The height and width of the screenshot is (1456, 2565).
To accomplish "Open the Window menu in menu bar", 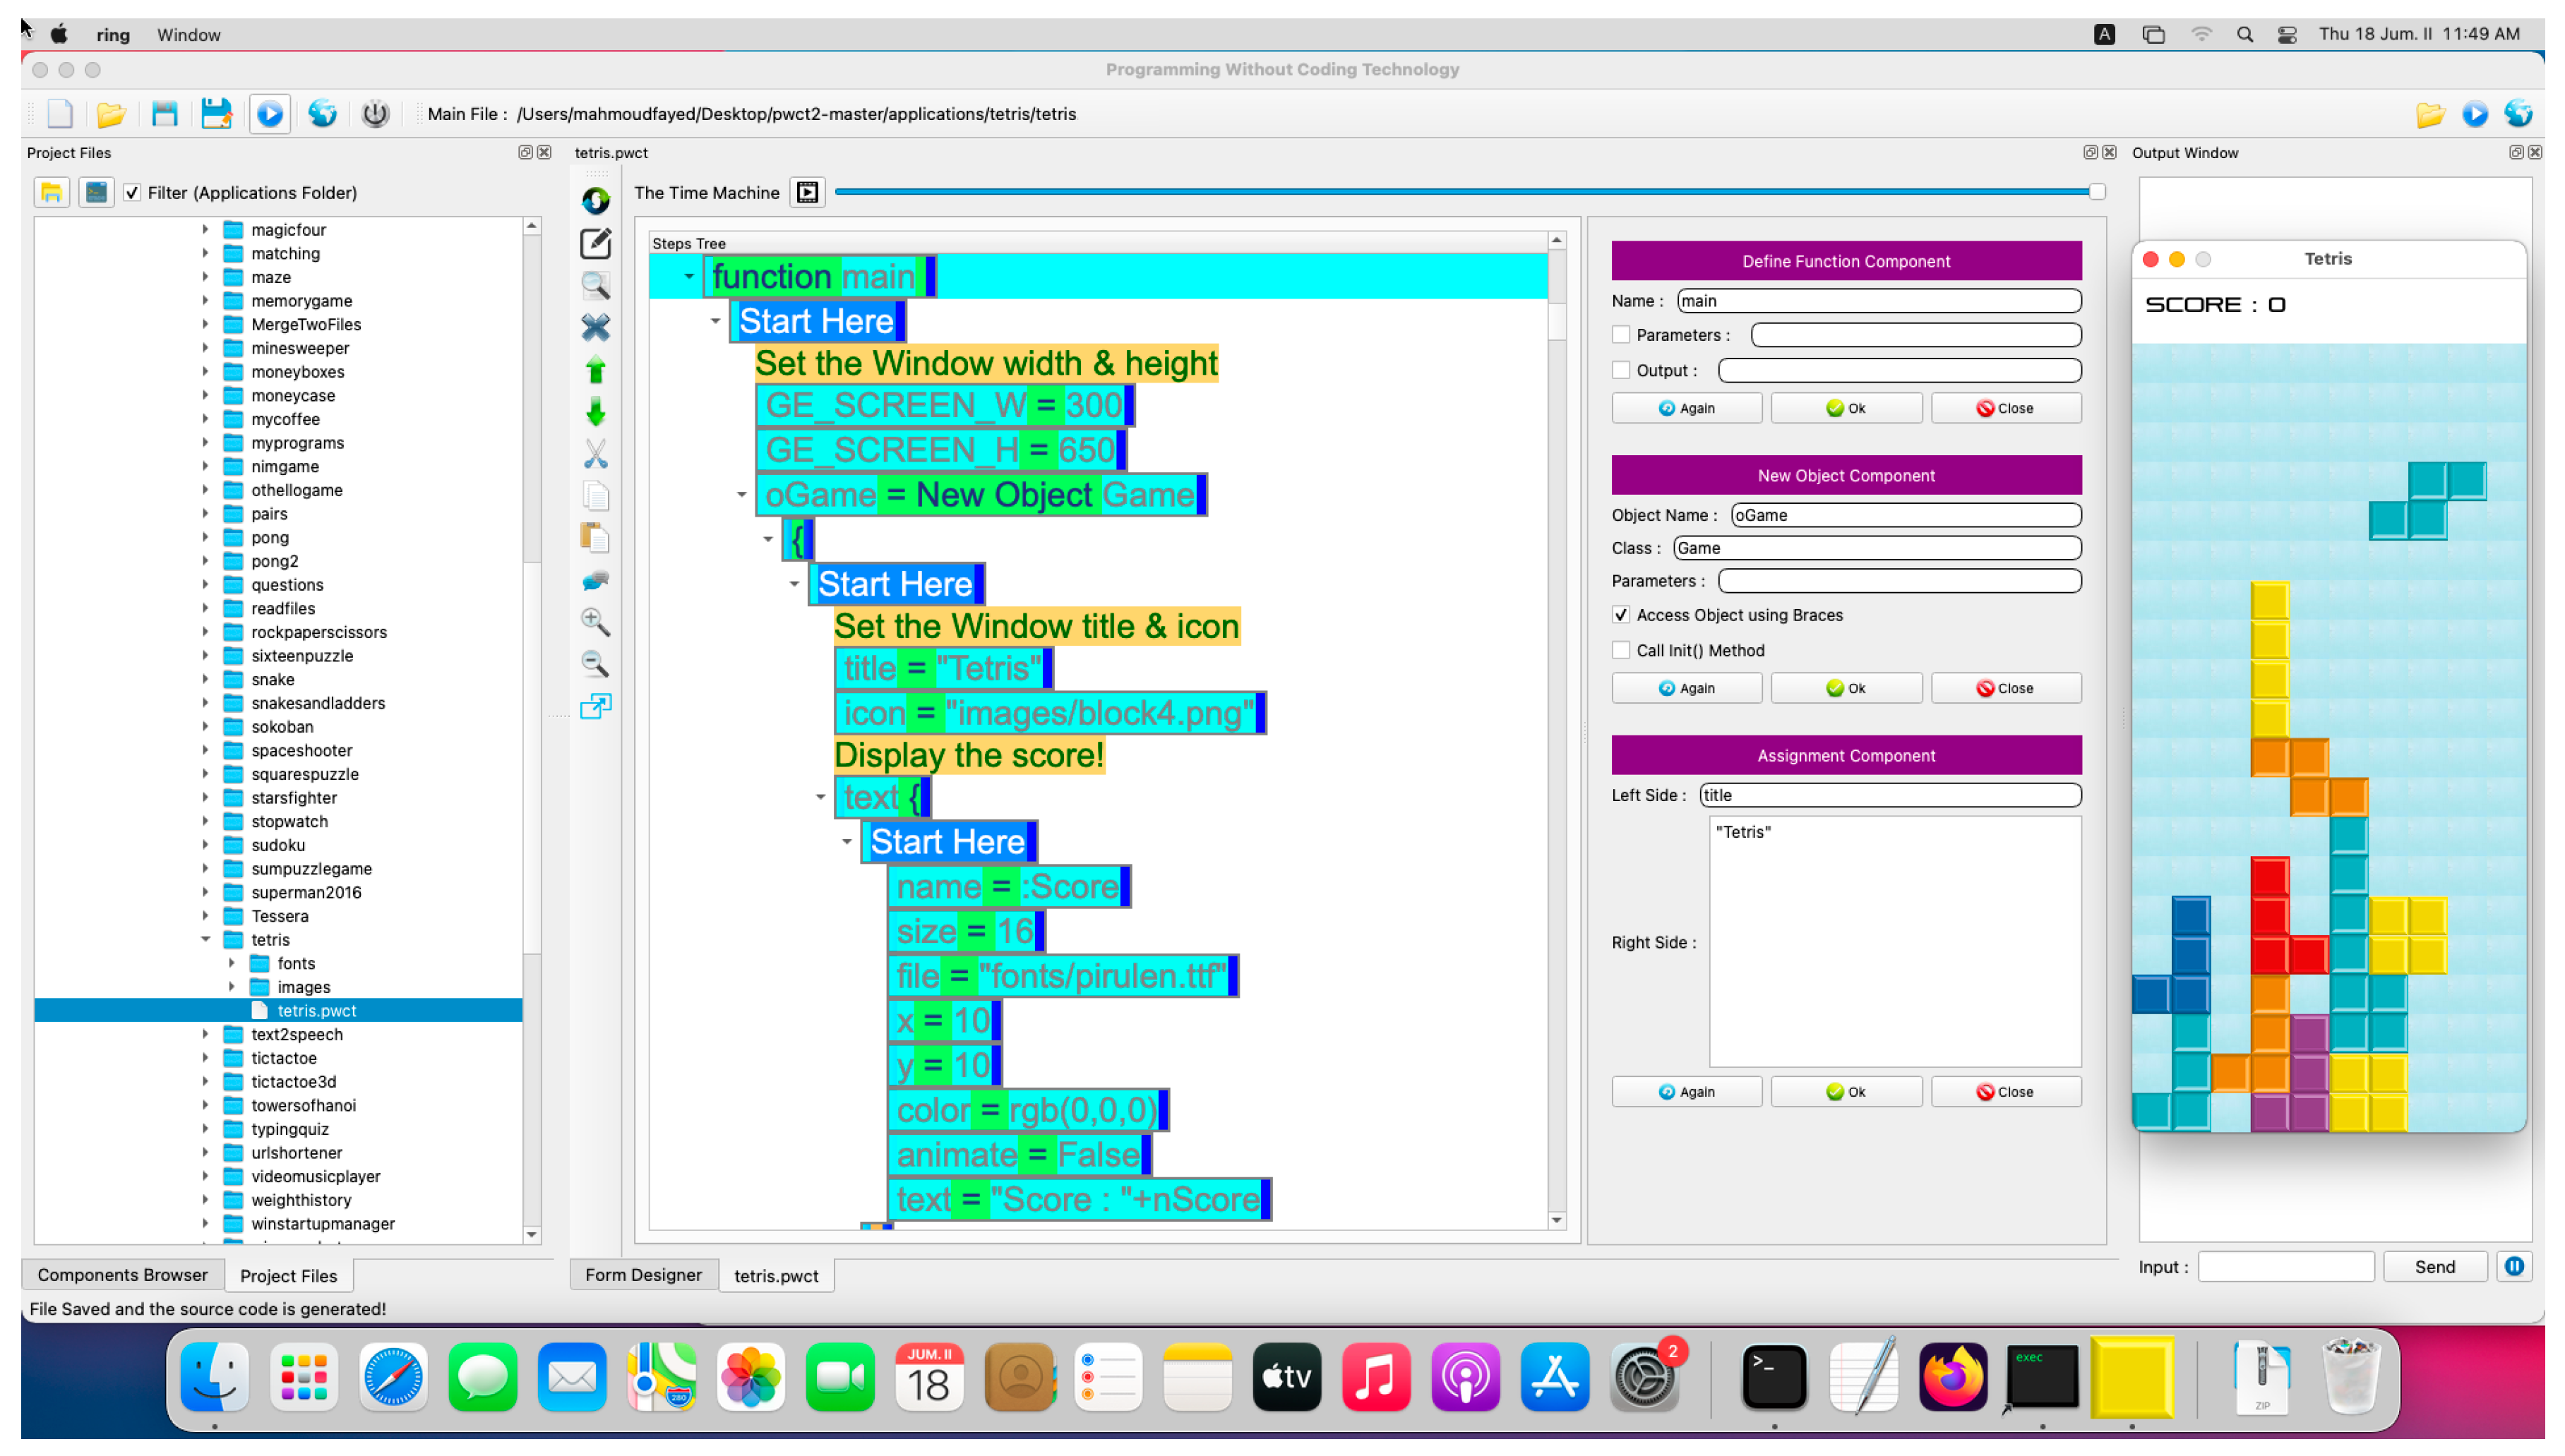I will (x=188, y=35).
